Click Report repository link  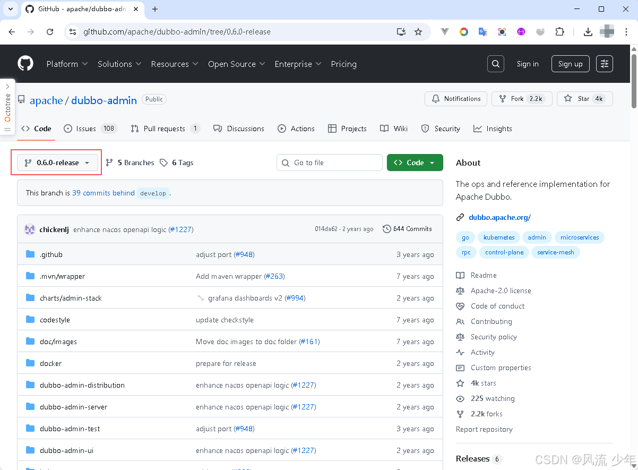click(x=484, y=429)
